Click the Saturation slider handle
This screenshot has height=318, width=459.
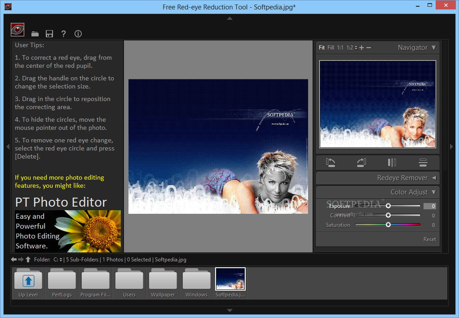click(x=388, y=225)
